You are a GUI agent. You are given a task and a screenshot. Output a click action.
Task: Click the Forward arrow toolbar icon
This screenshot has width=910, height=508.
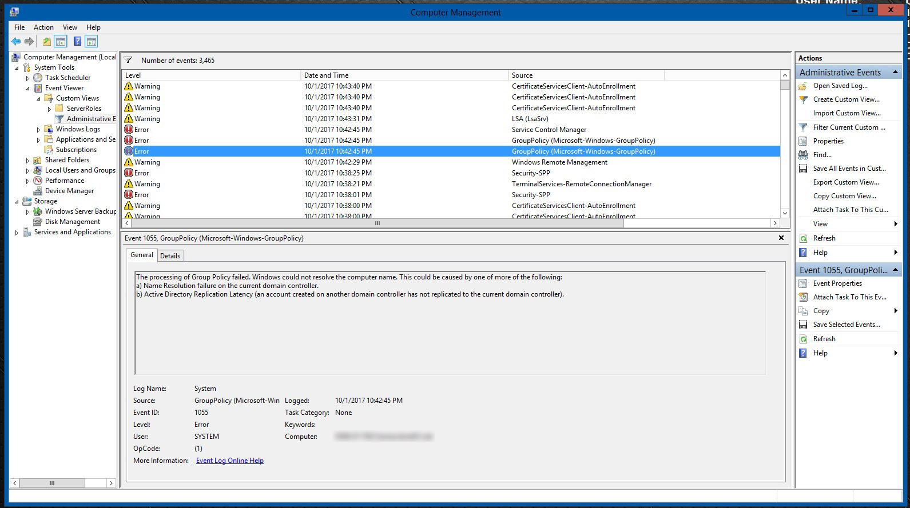coord(29,41)
